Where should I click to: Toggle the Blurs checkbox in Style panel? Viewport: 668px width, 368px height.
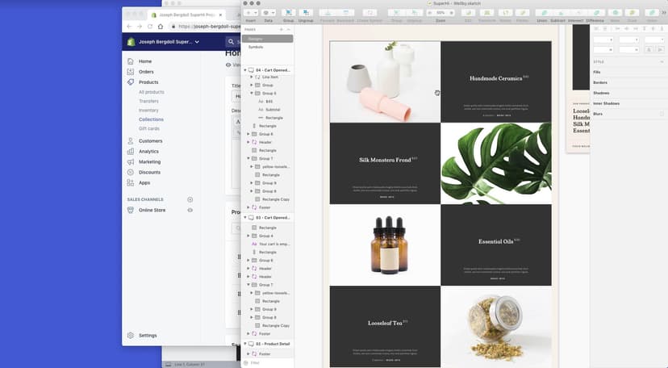click(x=662, y=114)
